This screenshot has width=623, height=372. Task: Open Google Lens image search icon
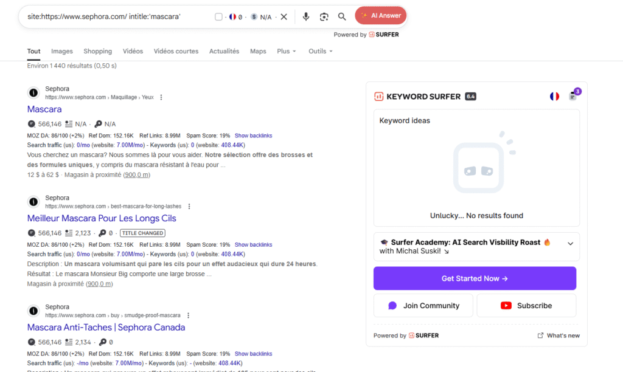click(324, 16)
